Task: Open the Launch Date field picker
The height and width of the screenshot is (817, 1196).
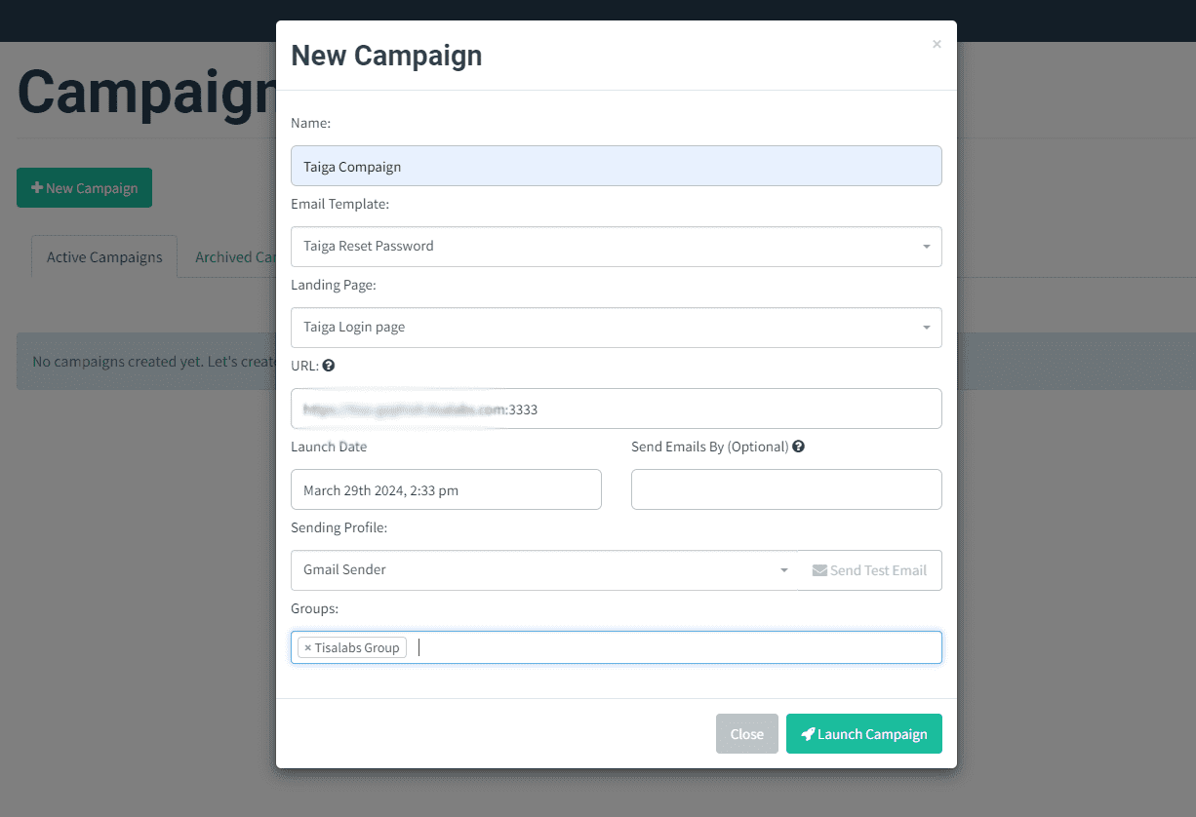Action: [446, 489]
